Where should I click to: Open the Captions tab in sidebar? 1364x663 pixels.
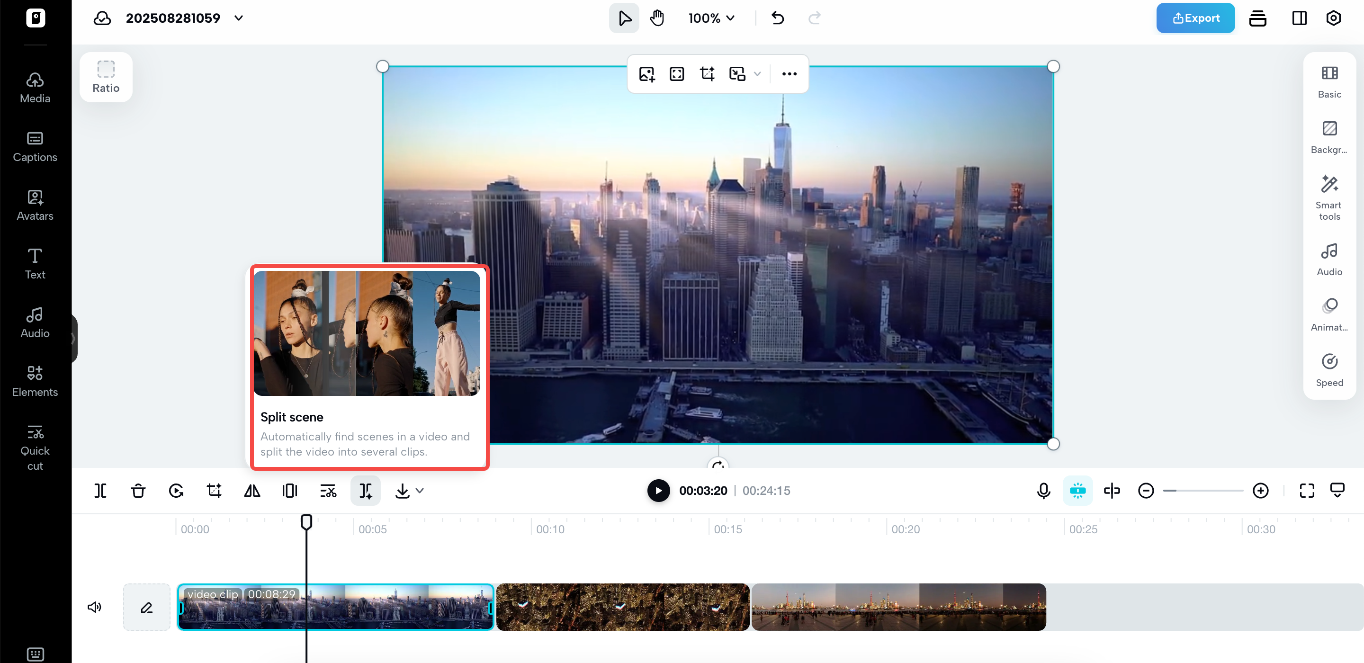[35, 147]
